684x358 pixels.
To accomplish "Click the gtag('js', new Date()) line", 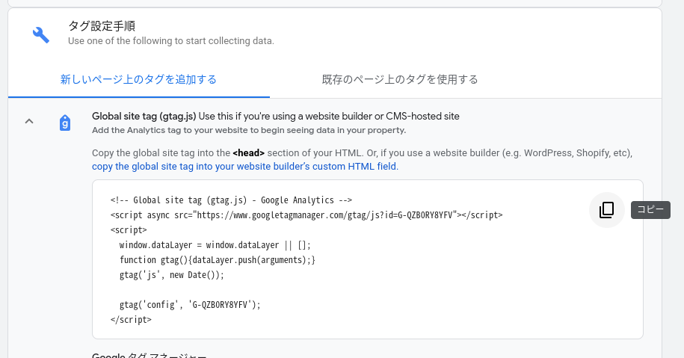I will tap(171, 275).
